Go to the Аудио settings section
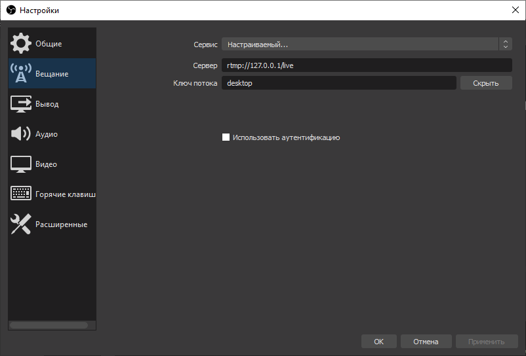 [47, 134]
